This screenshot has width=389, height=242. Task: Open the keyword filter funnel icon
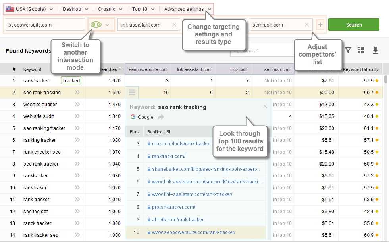coord(349,50)
